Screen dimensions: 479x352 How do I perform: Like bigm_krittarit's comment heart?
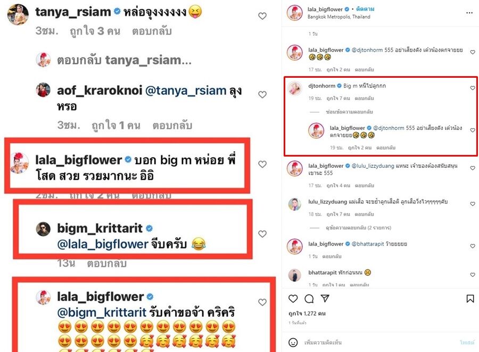[262, 234]
